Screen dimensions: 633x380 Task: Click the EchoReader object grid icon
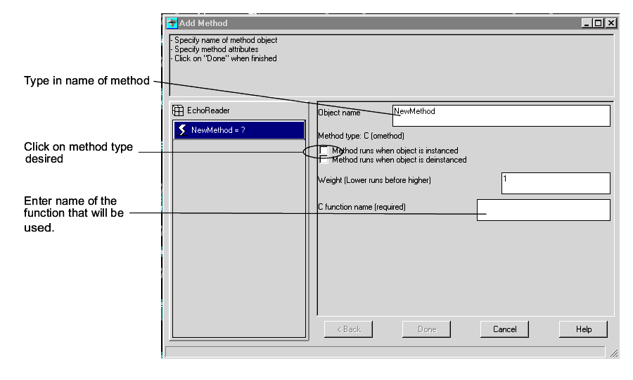pos(178,110)
